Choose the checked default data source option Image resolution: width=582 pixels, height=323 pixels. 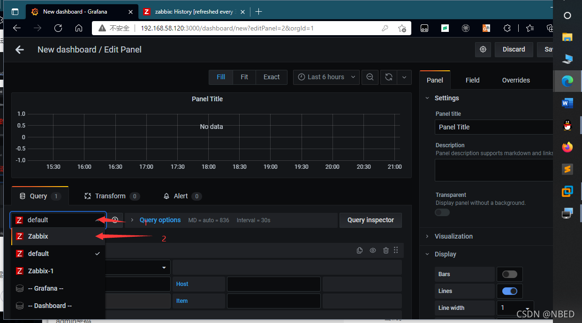58,254
